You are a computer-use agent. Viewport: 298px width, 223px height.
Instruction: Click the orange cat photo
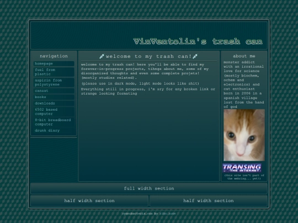click(x=244, y=135)
